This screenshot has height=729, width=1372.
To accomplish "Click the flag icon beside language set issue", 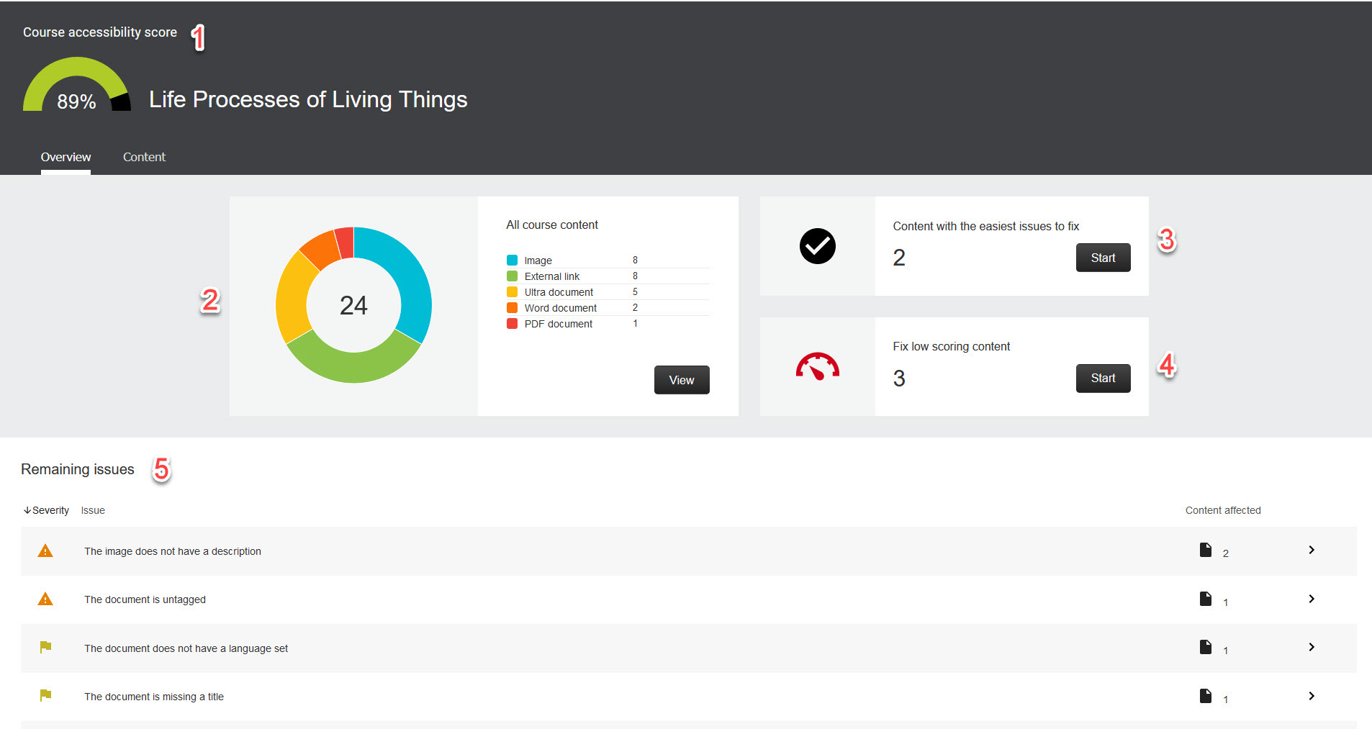I will pyautogui.click(x=45, y=647).
